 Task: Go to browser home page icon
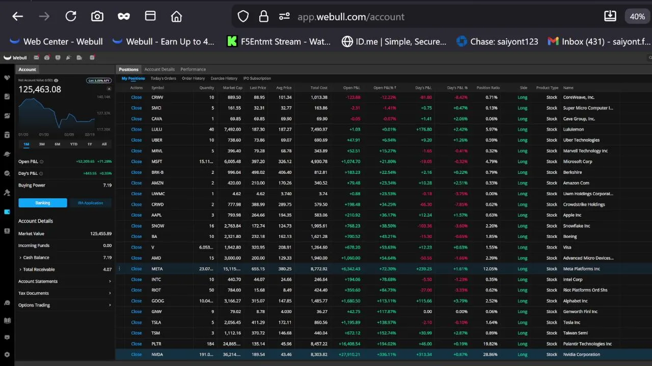pyautogui.click(x=177, y=17)
